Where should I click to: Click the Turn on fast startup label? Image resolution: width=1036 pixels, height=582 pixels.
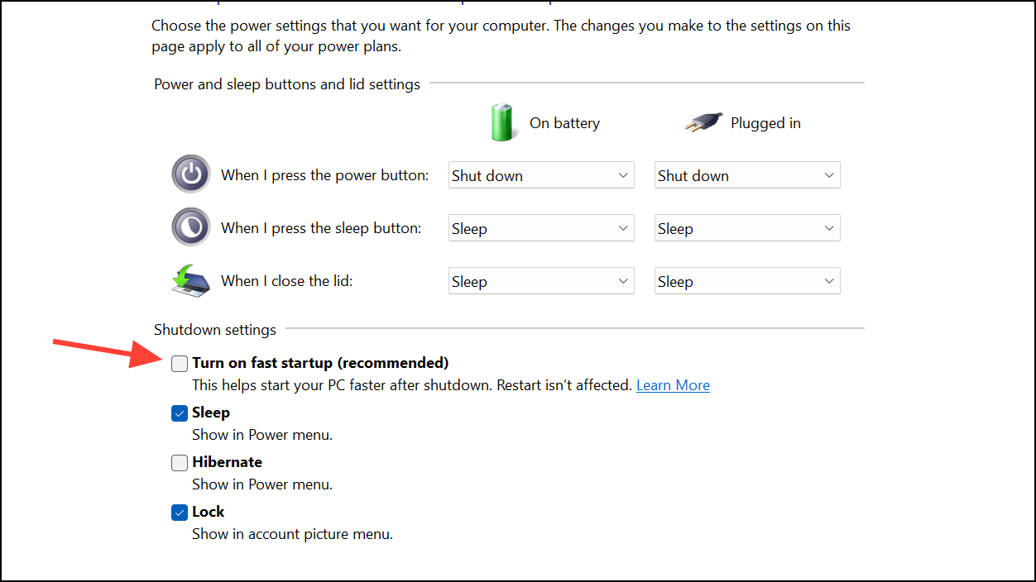320,363
